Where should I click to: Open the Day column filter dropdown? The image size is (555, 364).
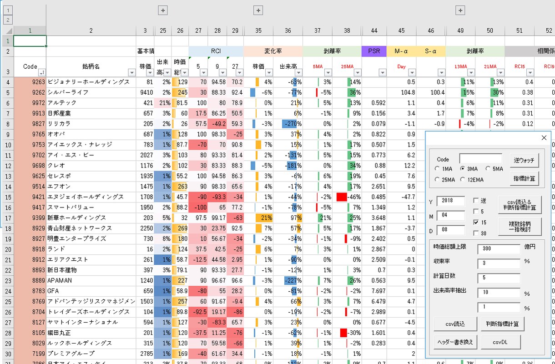click(x=412, y=73)
